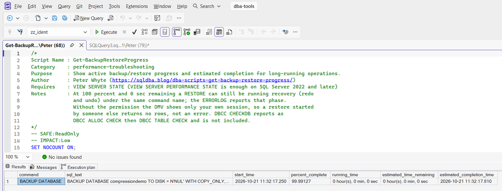Pin the Get-BackupR query tab
The width and height of the screenshot is (502, 191).
tap(72, 45)
